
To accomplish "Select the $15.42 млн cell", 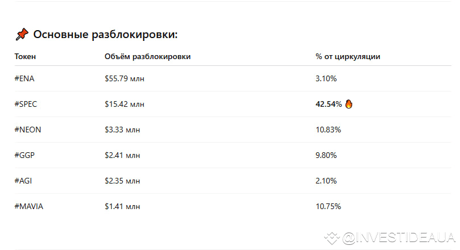I will (x=125, y=104).
